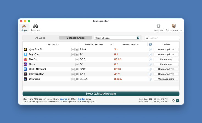Click the UniFi Network app icon
The width and height of the screenshot is (202, 123).
tap(25, 69)
